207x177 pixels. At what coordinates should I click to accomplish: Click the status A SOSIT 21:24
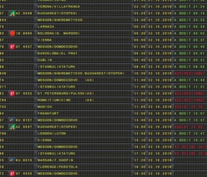click(189, 7)
